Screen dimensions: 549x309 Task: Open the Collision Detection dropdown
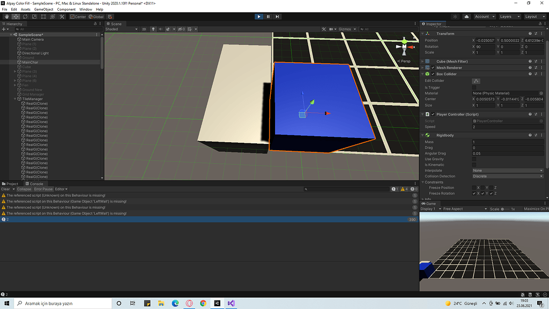click(x=507, y=176)
